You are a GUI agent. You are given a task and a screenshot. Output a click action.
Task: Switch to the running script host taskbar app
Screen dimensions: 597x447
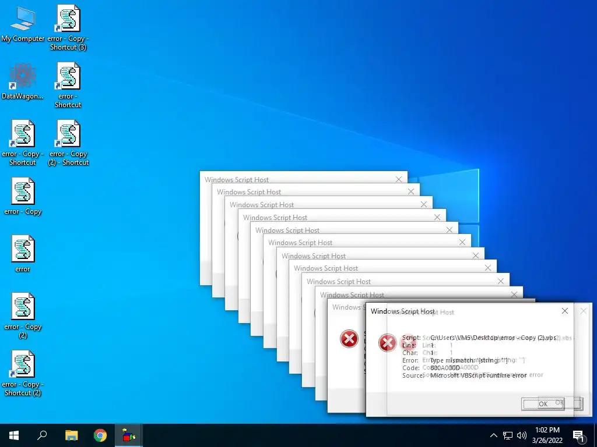[x=129, y=435]
